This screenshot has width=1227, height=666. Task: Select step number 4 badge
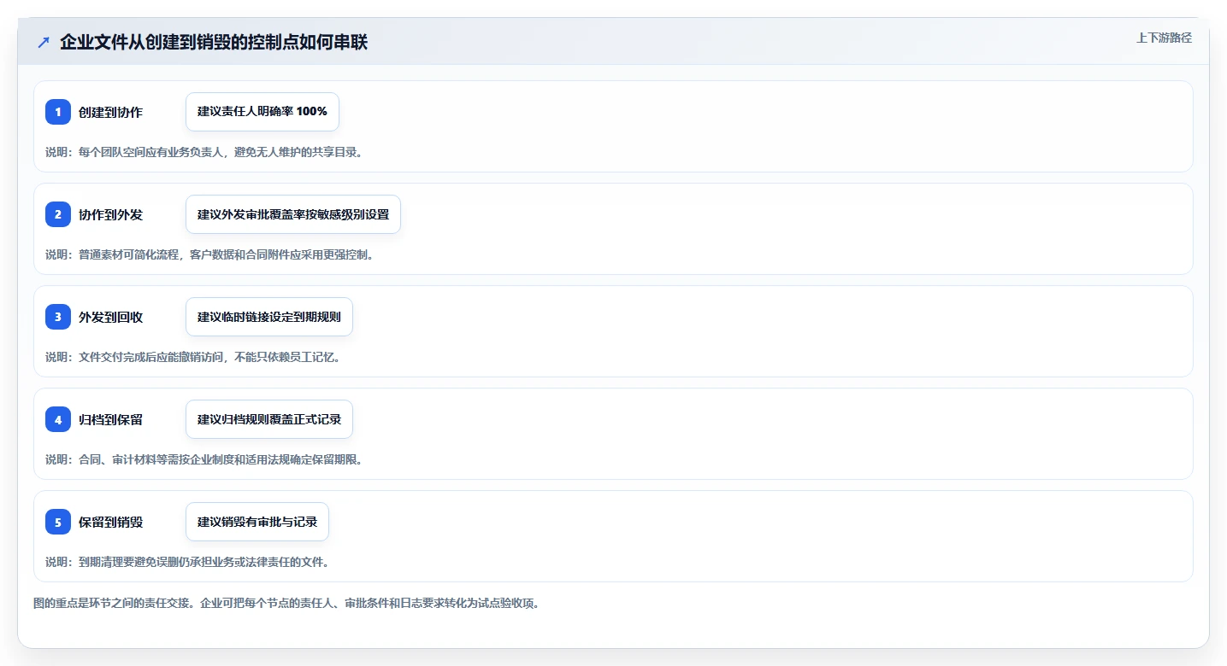(x=58, y=419)
